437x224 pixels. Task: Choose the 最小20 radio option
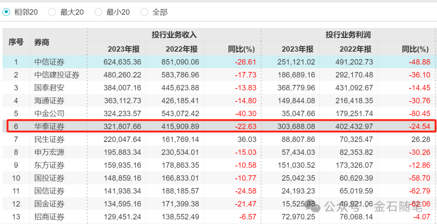98,12
